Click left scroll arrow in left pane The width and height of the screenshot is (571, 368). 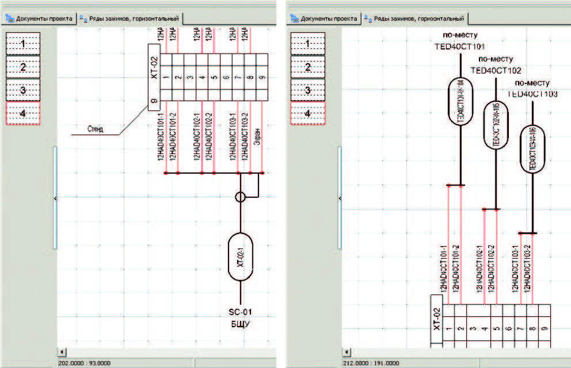click(x=63, y=351)
